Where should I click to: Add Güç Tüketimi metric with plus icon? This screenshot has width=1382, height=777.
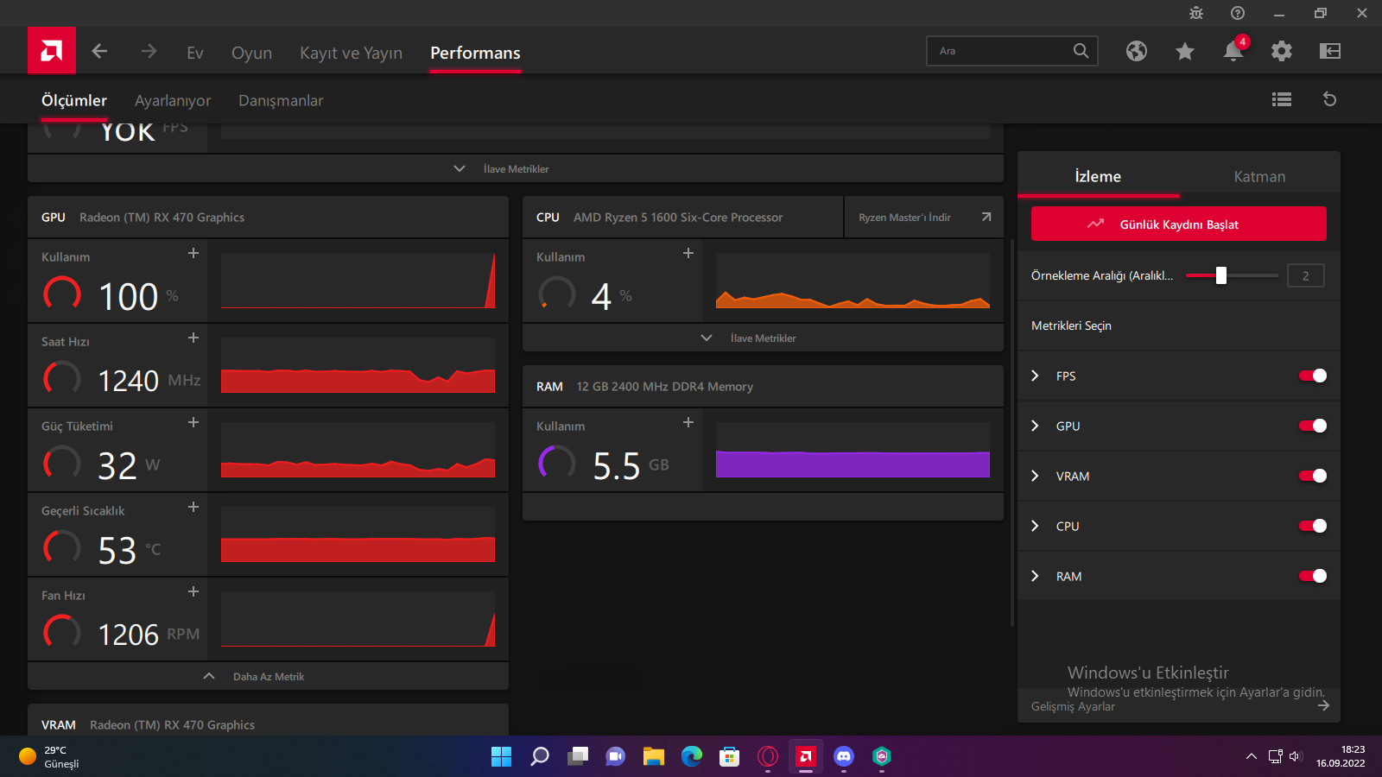(x=193, y=422)
